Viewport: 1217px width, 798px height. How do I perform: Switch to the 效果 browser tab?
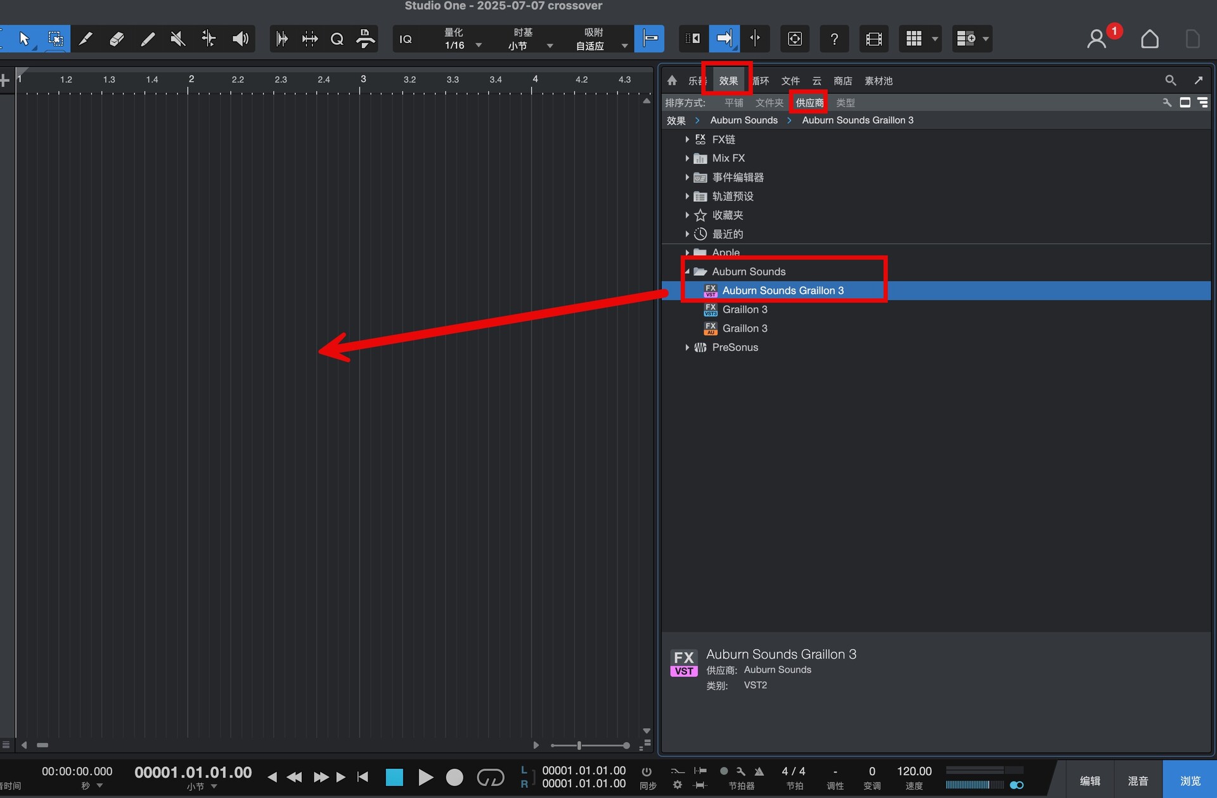(728, 81)
